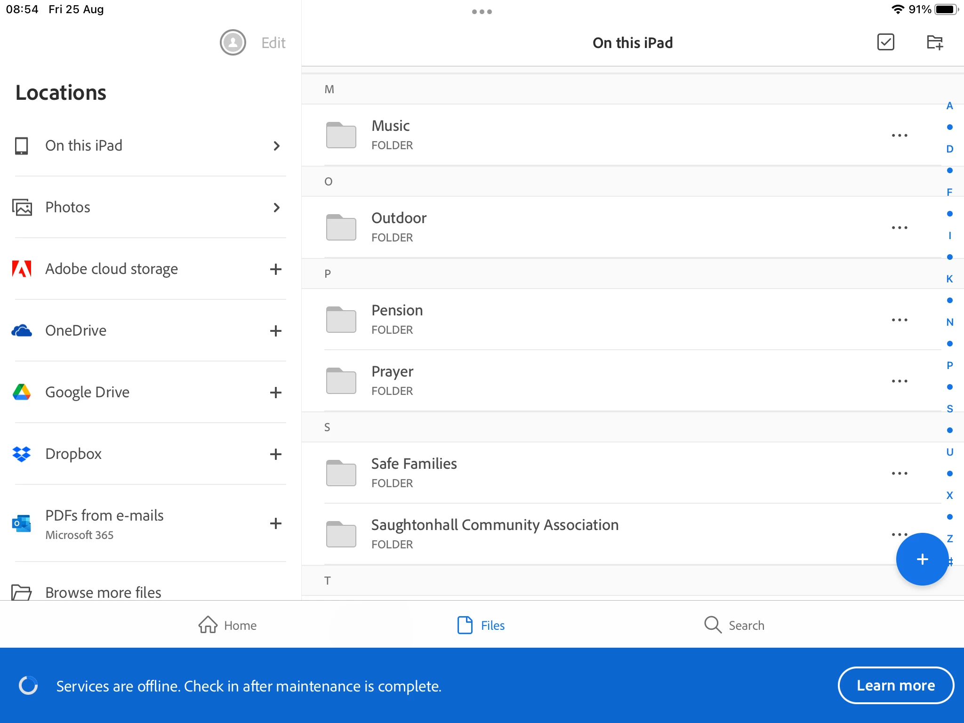Add OneDrive account with plus

click(276, 331)
